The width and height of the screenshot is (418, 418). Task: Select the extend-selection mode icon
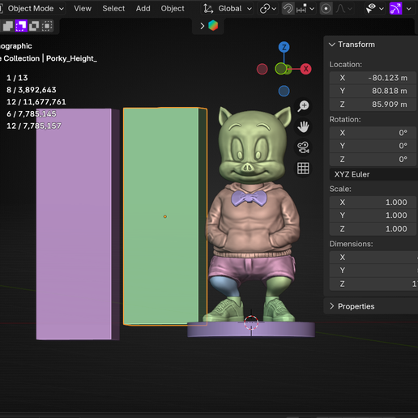click(x=8, y=26)
